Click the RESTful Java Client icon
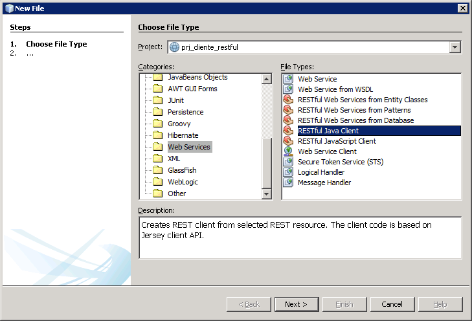The height and width of the screenshot is (321, 472). click(289, 131)
